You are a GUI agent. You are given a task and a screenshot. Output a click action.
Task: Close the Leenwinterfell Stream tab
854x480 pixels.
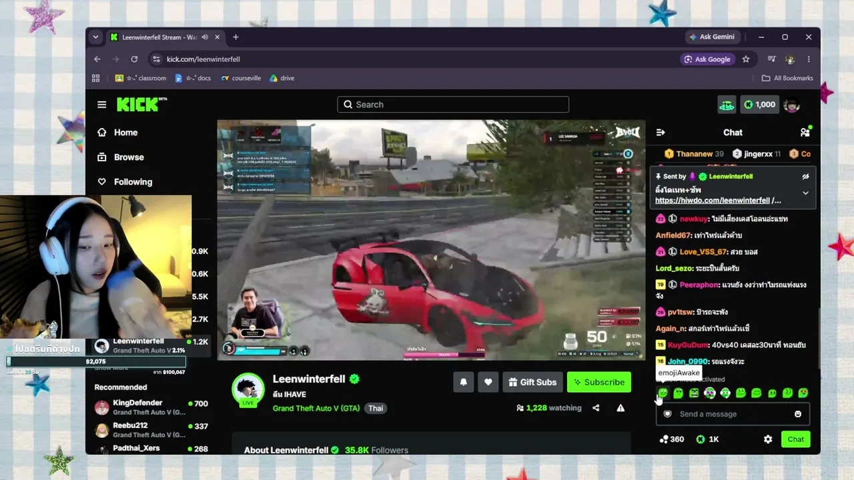click(x=218, y=37)
